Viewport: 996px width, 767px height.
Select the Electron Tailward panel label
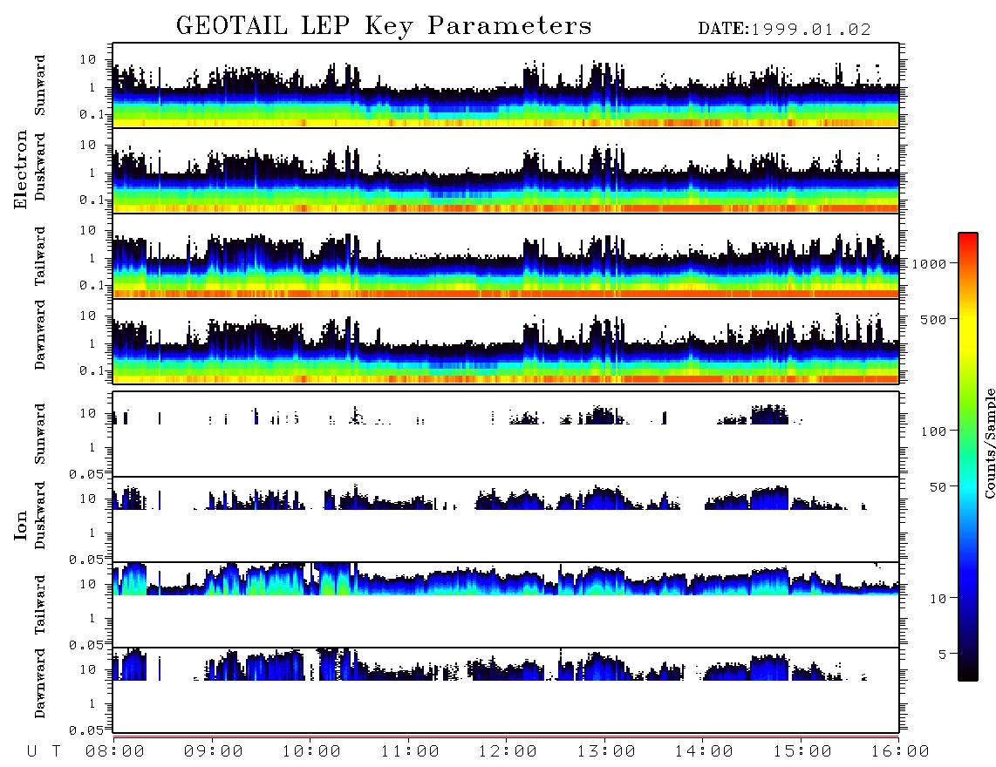click(40, 255)
